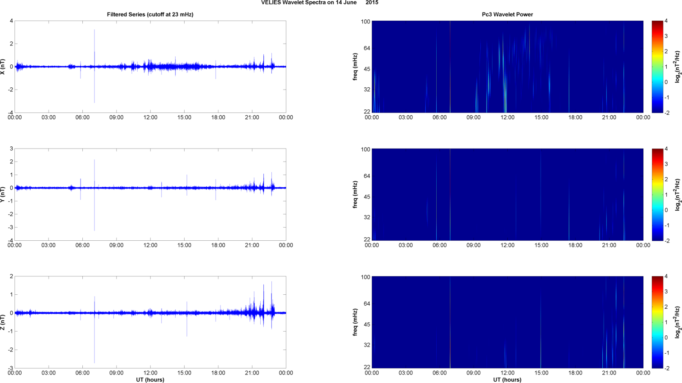682x383 pixels.
Task: Click 'freq (mHz)' label of middle spectrogram
Action: [355, 194]
